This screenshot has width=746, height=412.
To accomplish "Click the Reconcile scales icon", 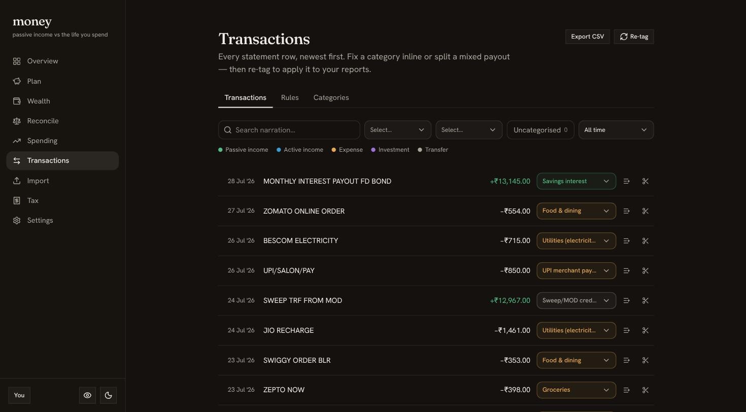I will pyautogui.click(x=17, y=121).
